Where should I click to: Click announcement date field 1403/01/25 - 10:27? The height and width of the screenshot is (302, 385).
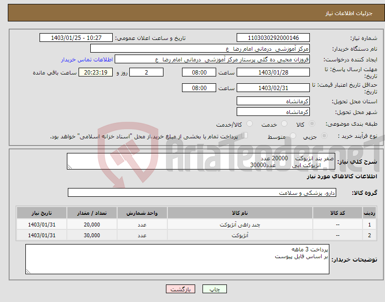coord(76,38)
